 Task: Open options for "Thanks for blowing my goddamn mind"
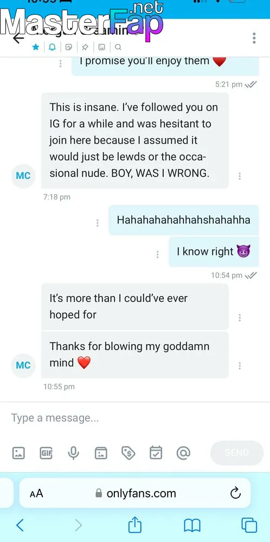tap(240, 366)
